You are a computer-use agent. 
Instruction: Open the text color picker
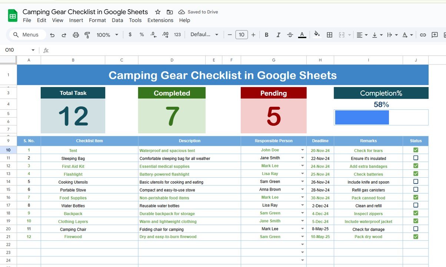(x=302, y=35)
